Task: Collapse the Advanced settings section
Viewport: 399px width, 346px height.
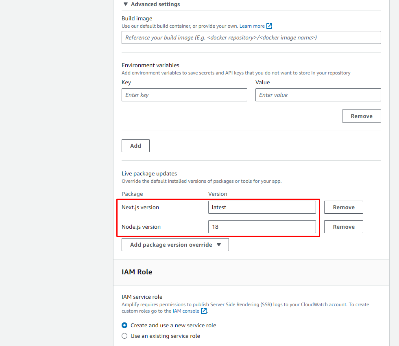Action: (x=155, y=4)
